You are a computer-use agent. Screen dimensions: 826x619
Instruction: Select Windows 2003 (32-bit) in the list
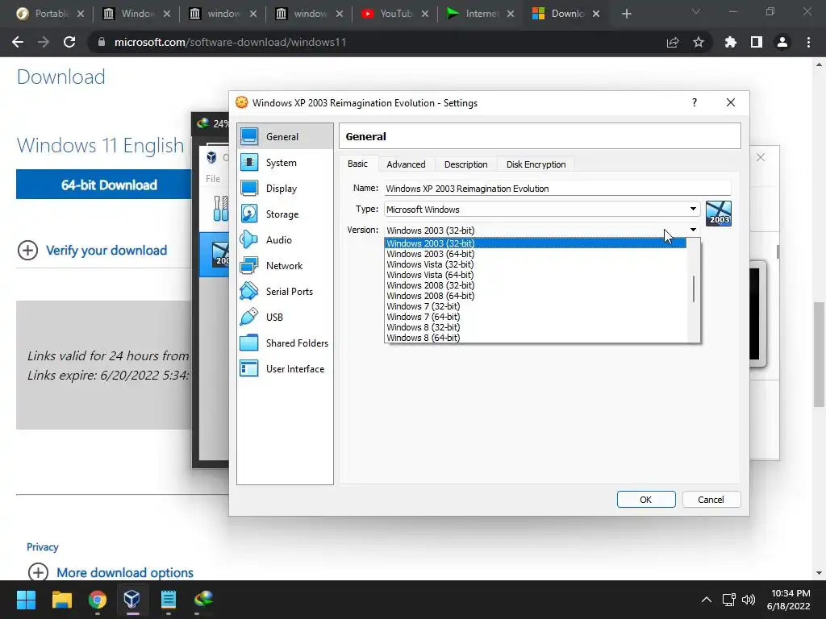pyautogui.click(x=536, y=243)
